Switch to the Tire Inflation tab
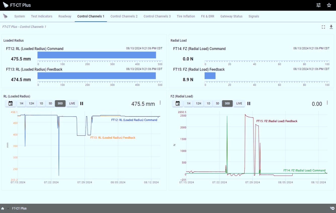 186,16
